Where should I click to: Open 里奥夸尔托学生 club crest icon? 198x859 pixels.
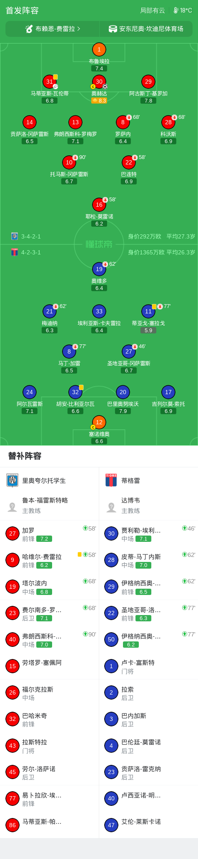point(13,480)
